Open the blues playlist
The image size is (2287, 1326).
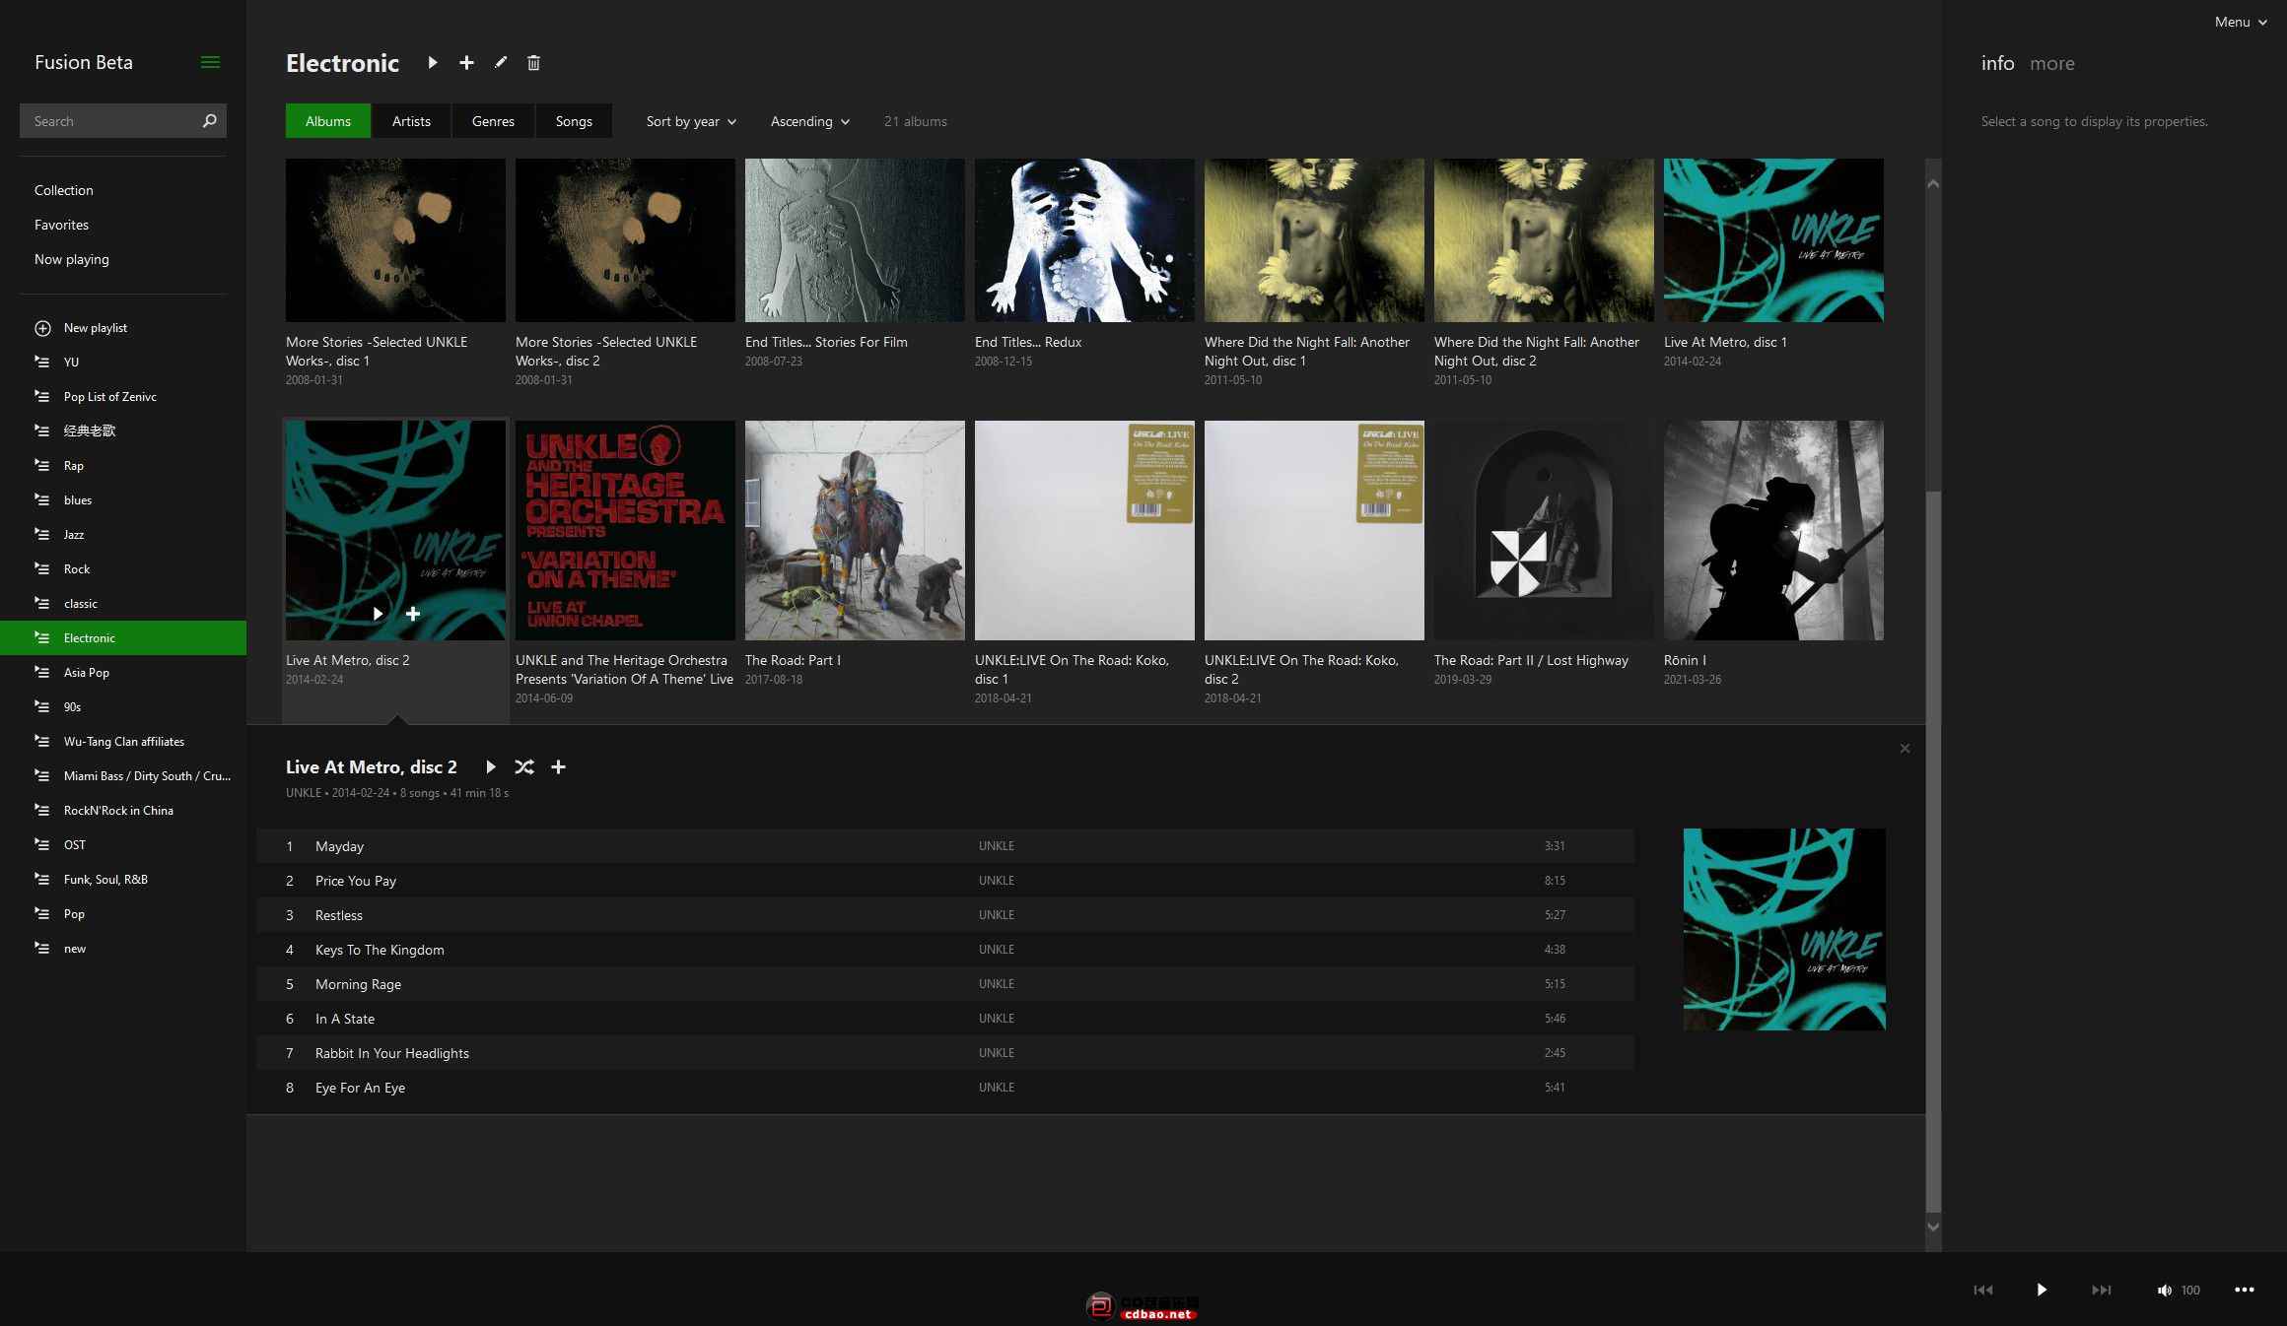click(x=123, y=500)
